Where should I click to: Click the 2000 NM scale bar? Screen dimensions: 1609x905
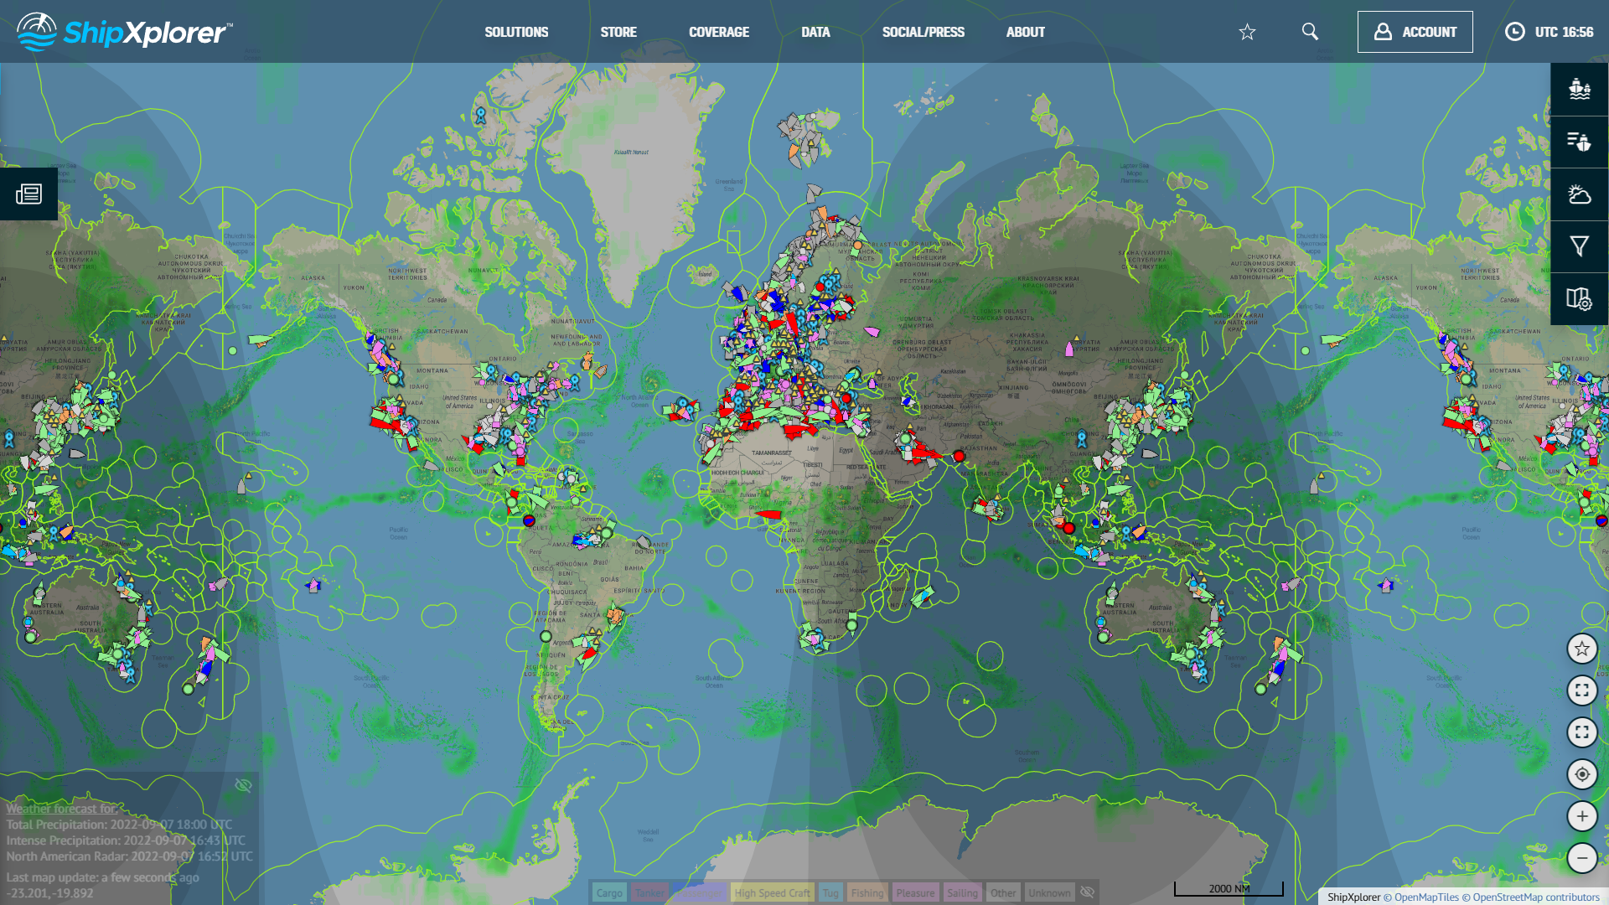tap(1229, 888)
